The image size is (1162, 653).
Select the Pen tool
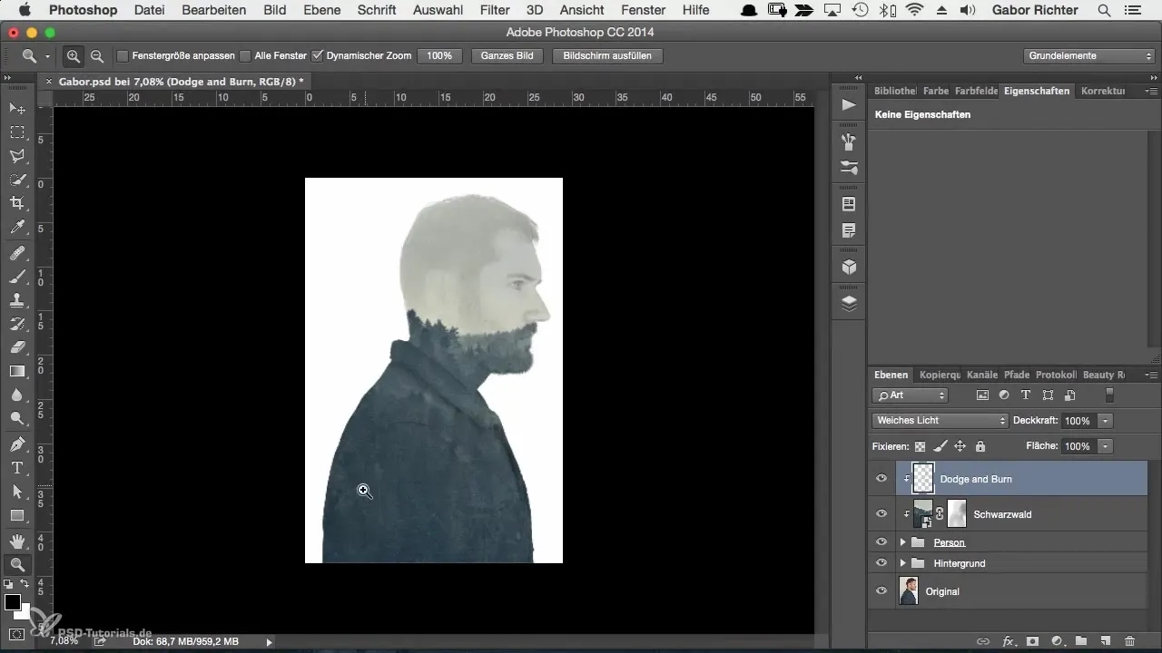pos(17,444)
